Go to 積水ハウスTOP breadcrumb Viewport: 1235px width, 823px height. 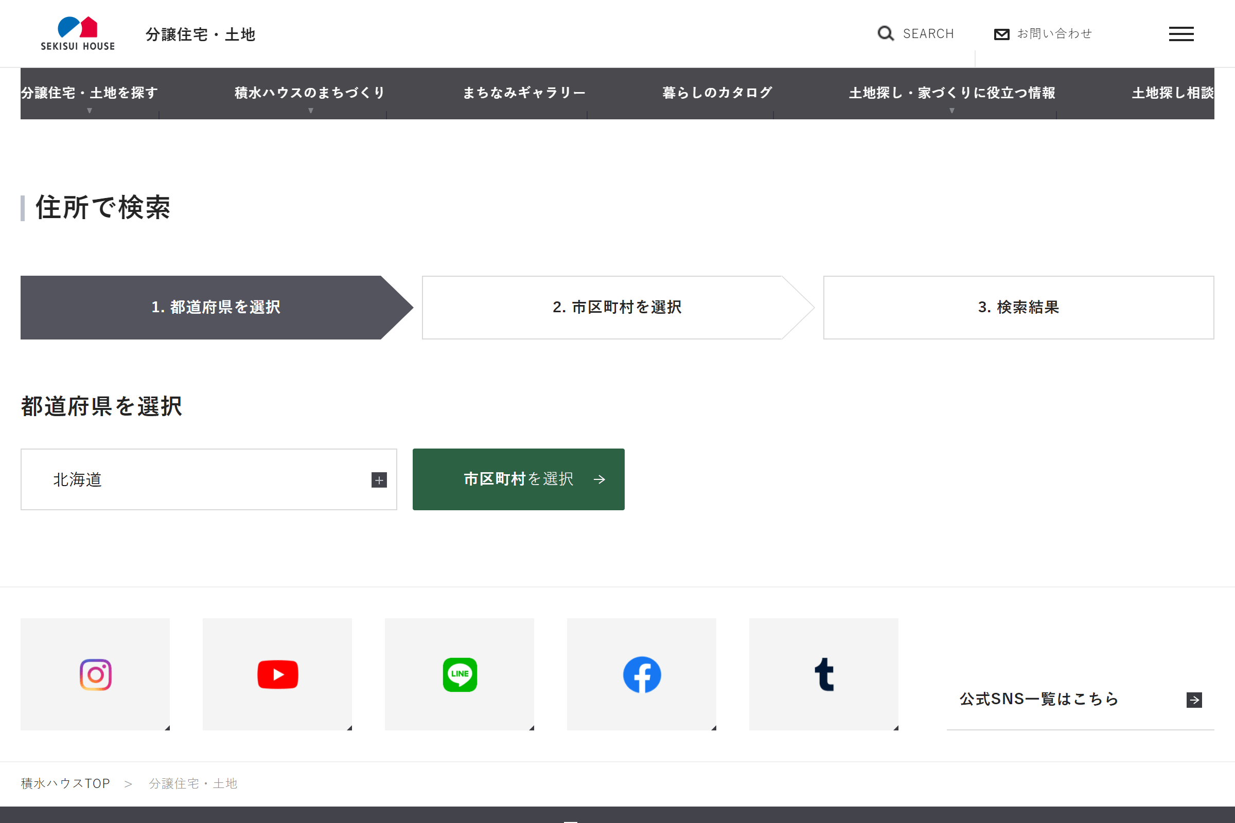(66, 783)
